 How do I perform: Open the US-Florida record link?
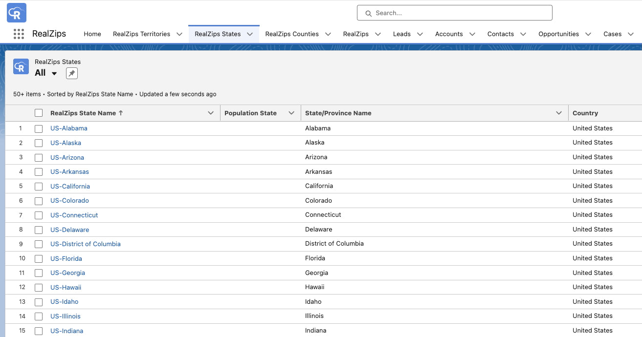tap(66, 258)
